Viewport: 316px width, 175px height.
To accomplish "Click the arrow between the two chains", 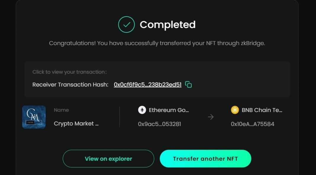I will tap(211, 117).
